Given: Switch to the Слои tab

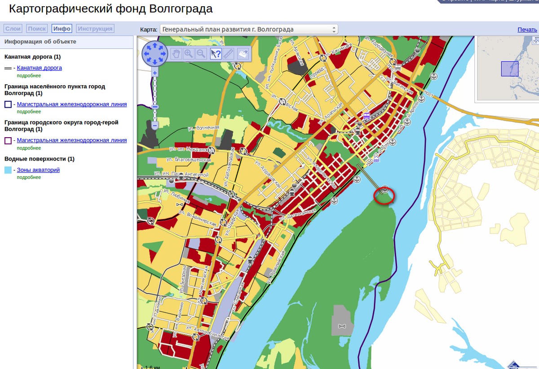Looking at the screenshot, I should (13, 29).
